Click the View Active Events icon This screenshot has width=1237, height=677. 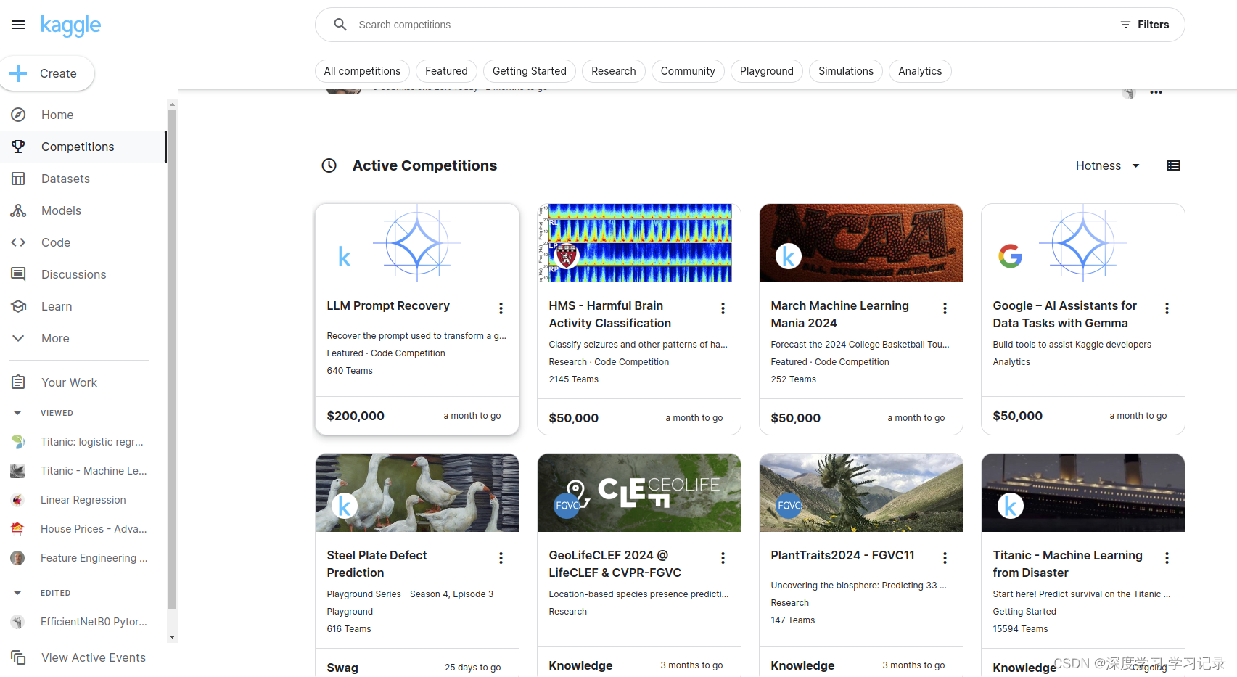coord(18,657)
